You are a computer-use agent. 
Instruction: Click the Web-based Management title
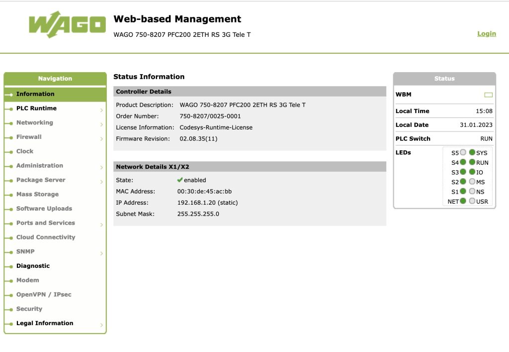[x=177, y=19]
